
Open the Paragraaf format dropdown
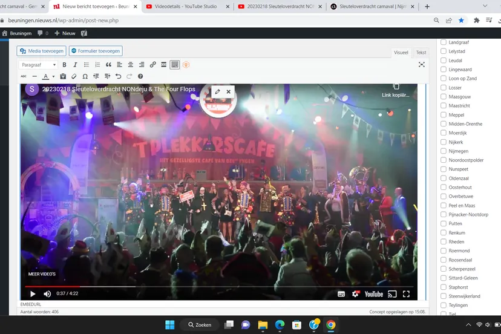(38, 65)
